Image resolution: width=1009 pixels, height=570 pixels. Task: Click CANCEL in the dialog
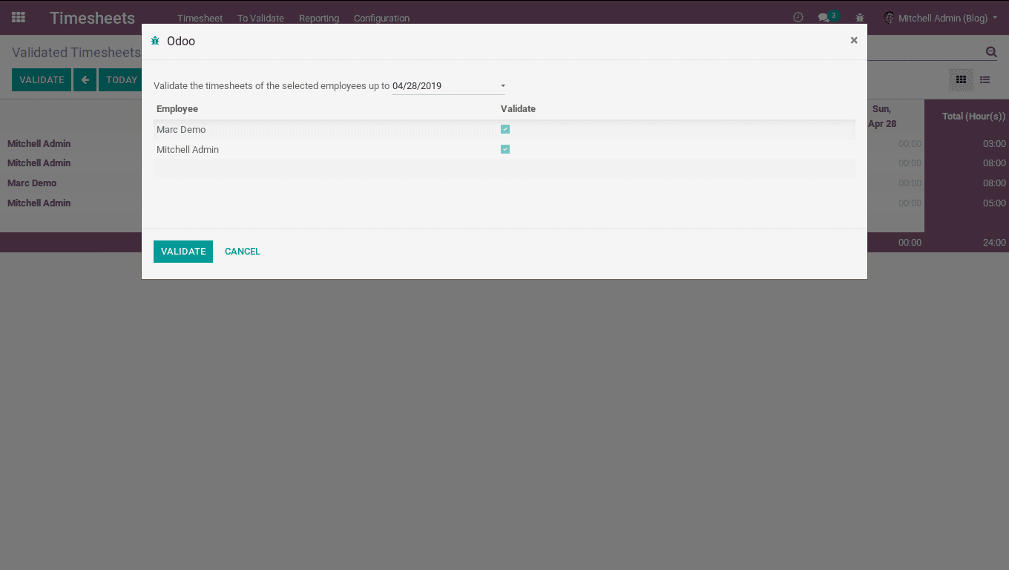pyautogui.click(x=243, y=252)
